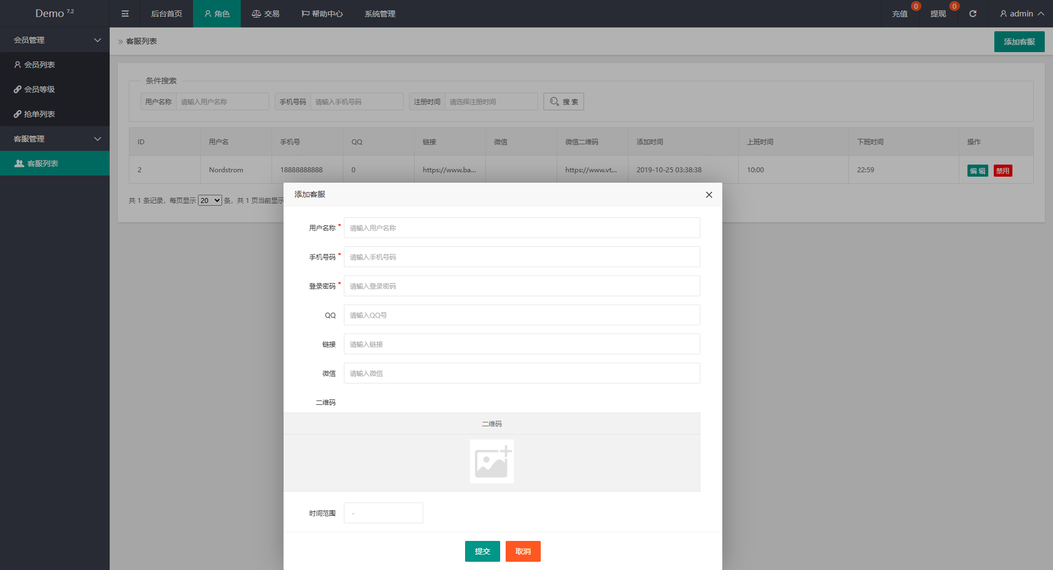Open the per-page records dropdown
Viewport: 1053px width, 570px height.
click(210, 201)
